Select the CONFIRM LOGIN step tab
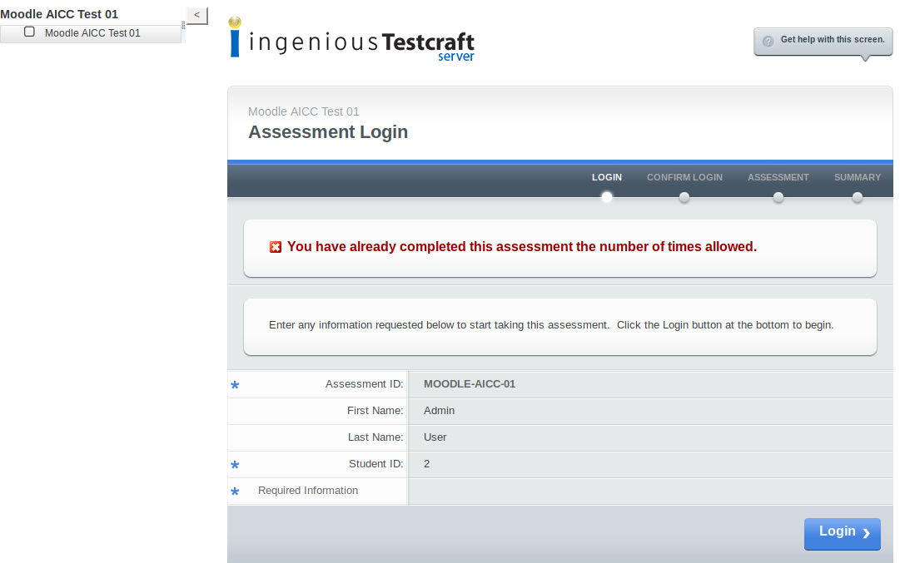This screenshot has width=900, height=563. pos(684,177)
